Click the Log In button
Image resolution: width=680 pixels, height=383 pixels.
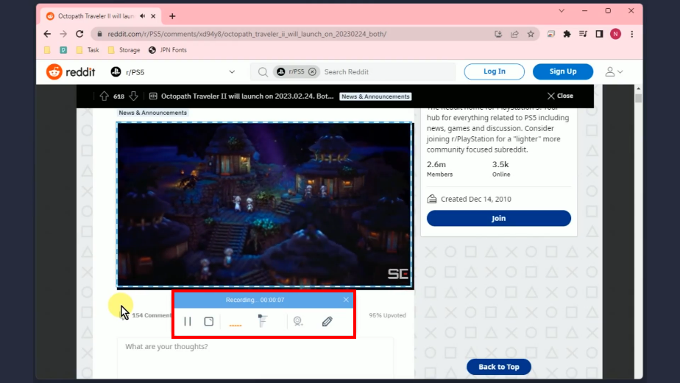tap(495, 71)
